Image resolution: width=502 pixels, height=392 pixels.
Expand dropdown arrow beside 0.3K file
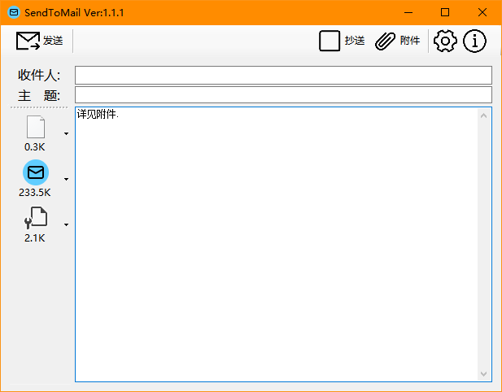pos(66,133)
